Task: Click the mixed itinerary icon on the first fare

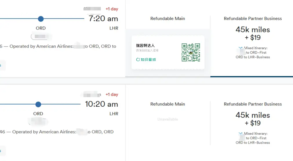Action: pos(241,48)
